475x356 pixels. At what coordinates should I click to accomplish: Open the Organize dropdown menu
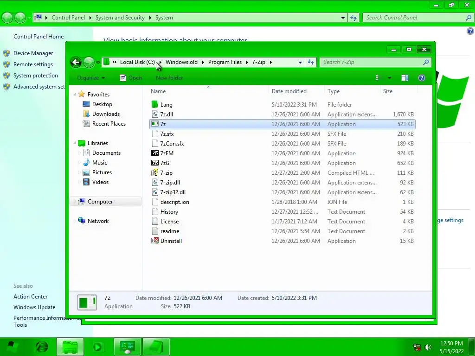pos(91,78)
